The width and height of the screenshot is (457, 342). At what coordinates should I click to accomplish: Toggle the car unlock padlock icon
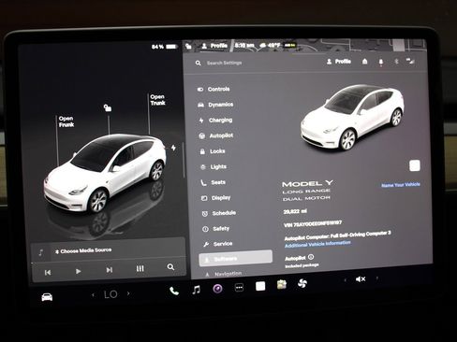tap(108, 107)
